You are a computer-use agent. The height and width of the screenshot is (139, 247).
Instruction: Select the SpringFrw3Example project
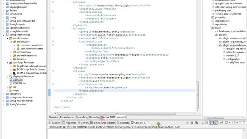click(20, 28)
